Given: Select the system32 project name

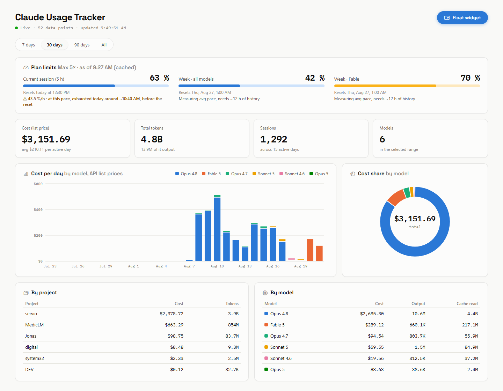Looking at the screenshot, I should [x=35, y=359].
